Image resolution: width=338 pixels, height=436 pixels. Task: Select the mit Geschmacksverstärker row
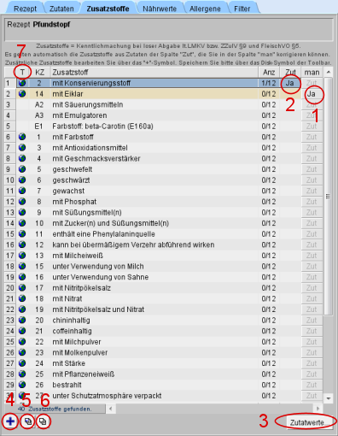(x=164, y=158)
